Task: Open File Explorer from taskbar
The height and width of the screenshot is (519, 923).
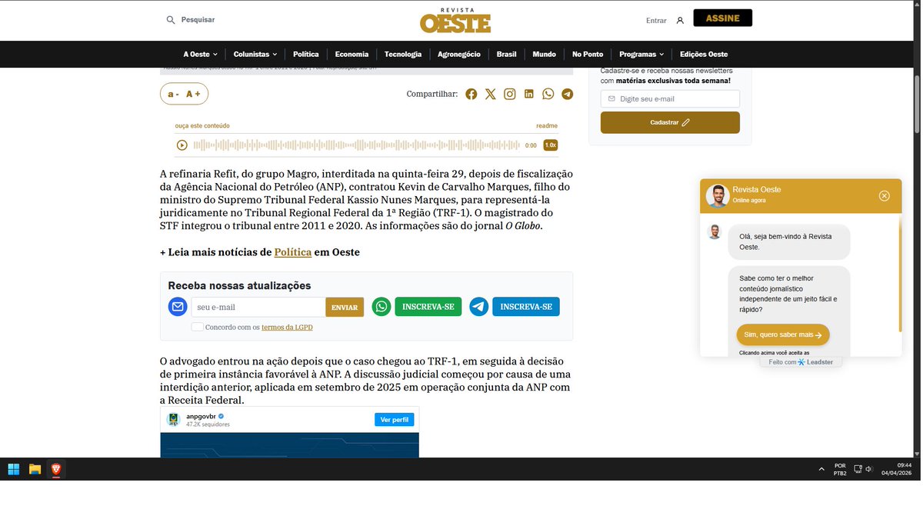Action: [x=35, y=469]
